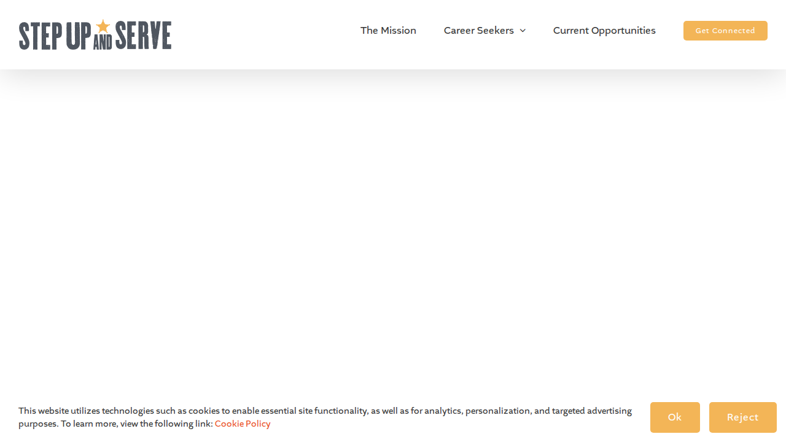
Task: Click the Get Connected button
Action: pos(725,30)
